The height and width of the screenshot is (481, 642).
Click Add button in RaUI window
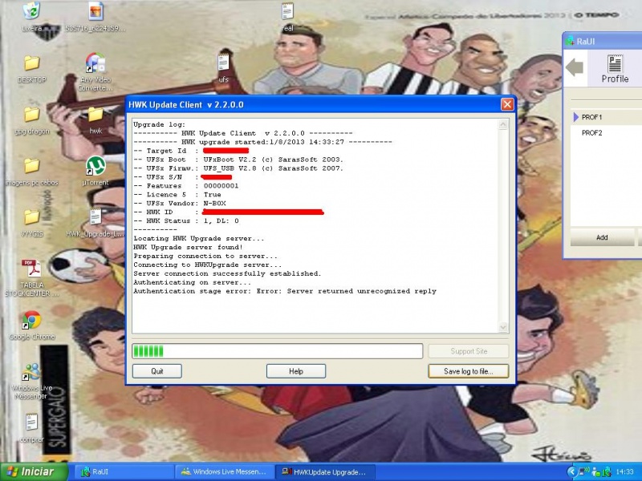point(602,237)
